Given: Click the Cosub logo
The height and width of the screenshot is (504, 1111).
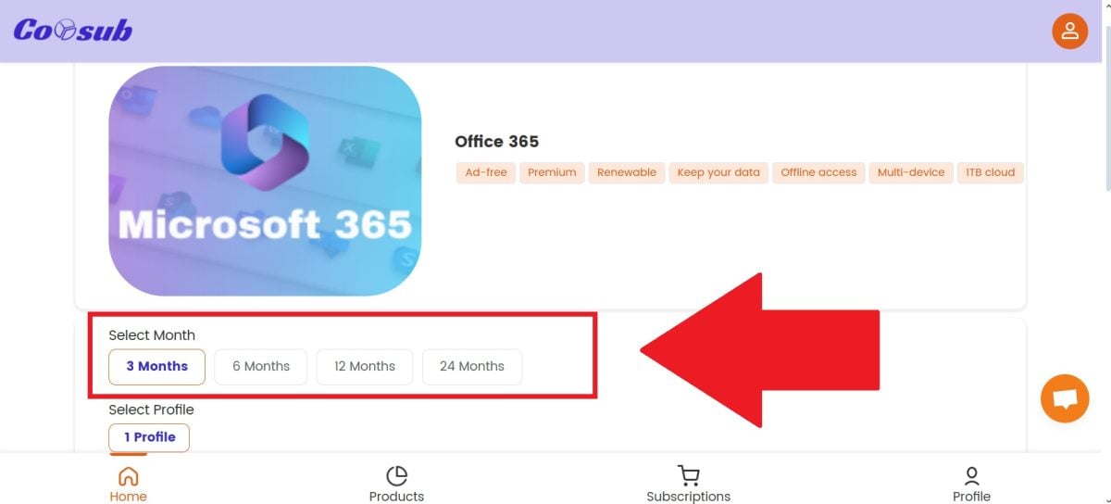Looking at the screenshot, I should pyautogui.click(x=73, y=31).
